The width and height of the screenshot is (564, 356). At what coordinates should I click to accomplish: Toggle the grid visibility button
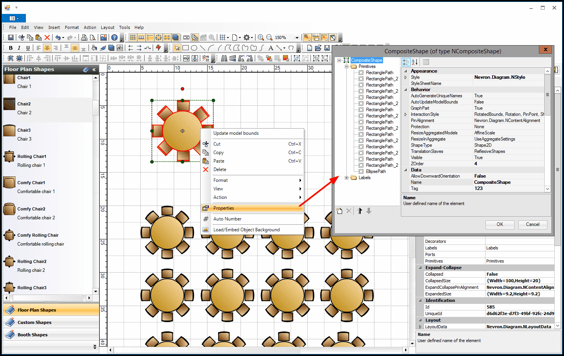pyautogui.click(x=133, y=37)
